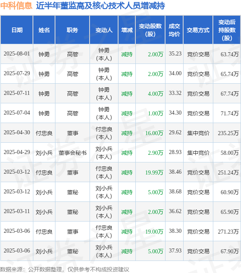Screen dimensions: 241x273
Task: Click the 33.32 average price cell
Action: [175, 93]
